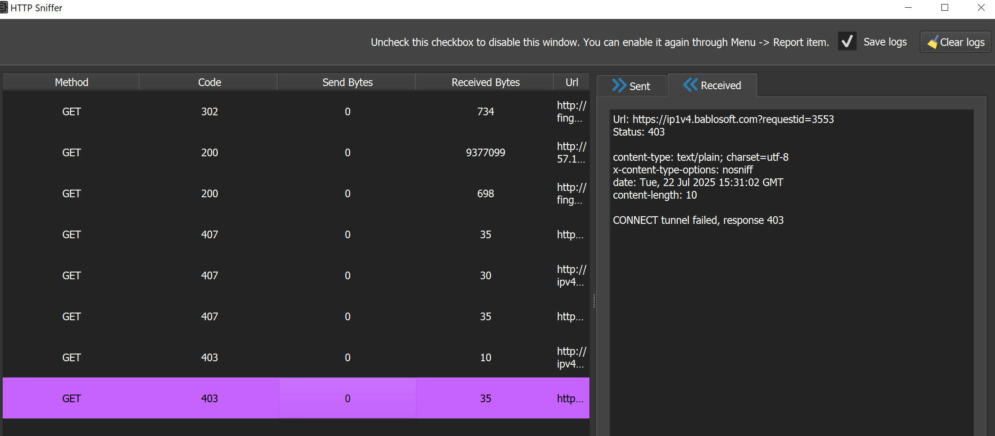Uncheck the Save logs checkbox
This screenshot has width=995, height=436.
pos(847,42)
